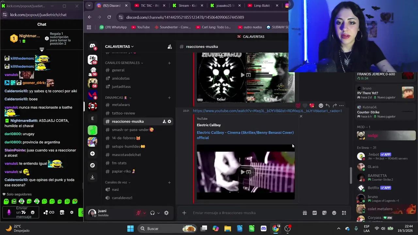The height and width of the screenshot is (235, 418).
Task: React with sparkling heart emoji on message
Action: (312, 105)
